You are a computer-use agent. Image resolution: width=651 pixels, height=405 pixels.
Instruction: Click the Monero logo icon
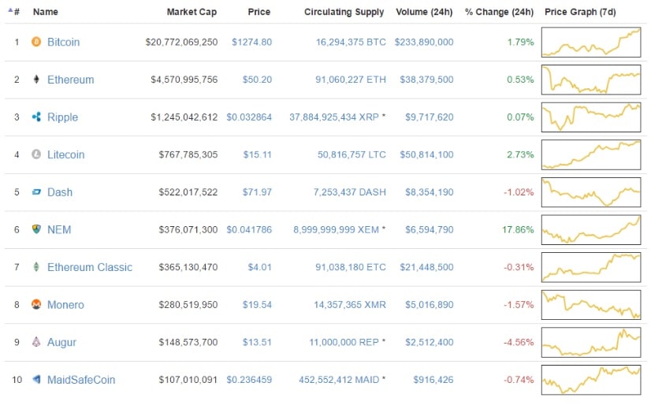36,305
